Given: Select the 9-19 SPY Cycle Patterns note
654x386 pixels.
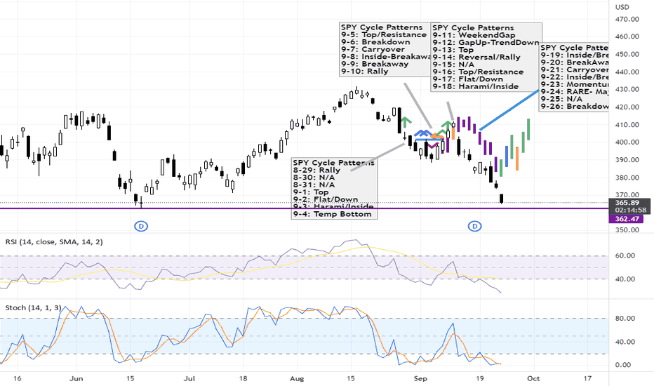Looking at the screenshot, I should (x=575, y=76).
